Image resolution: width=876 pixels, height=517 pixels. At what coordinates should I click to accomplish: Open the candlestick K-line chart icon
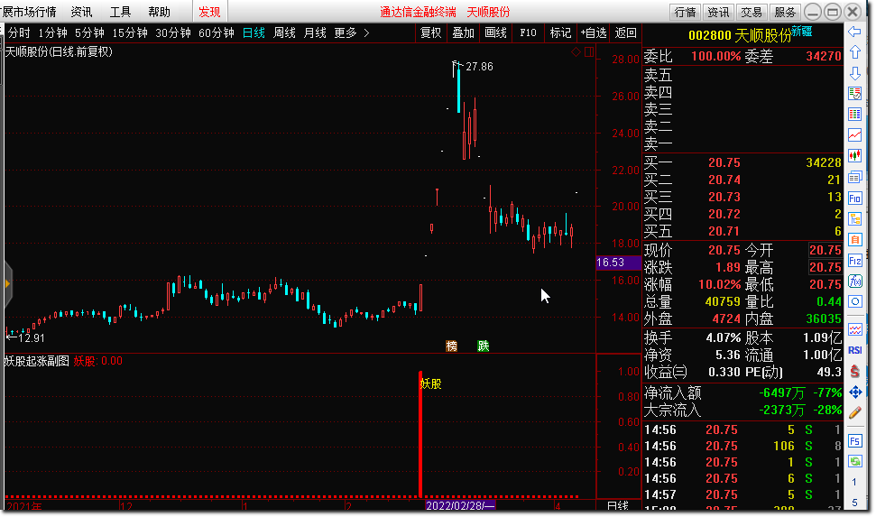coord(854,156)
